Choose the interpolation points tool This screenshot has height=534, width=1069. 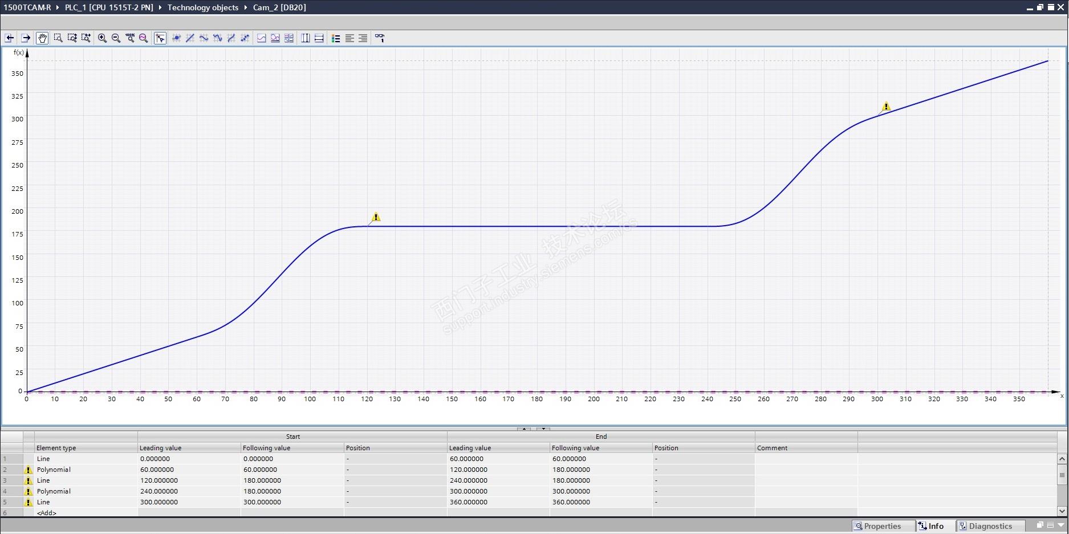pos(245,38)
